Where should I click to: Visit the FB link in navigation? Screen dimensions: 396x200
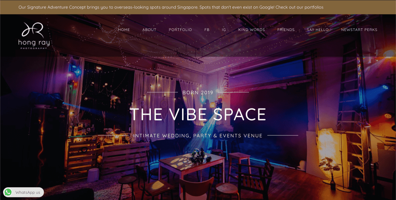tap(207, 29)
